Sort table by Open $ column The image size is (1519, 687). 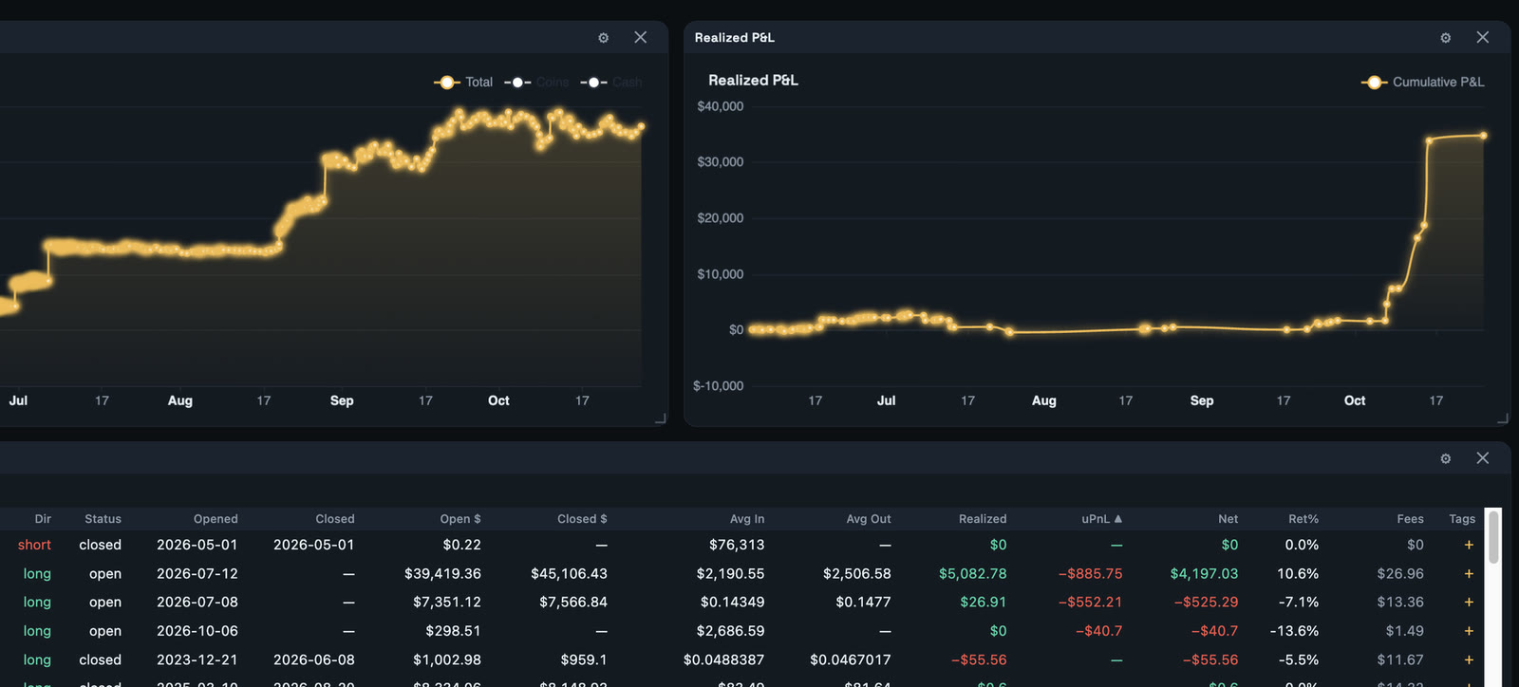tap(460, 519)
